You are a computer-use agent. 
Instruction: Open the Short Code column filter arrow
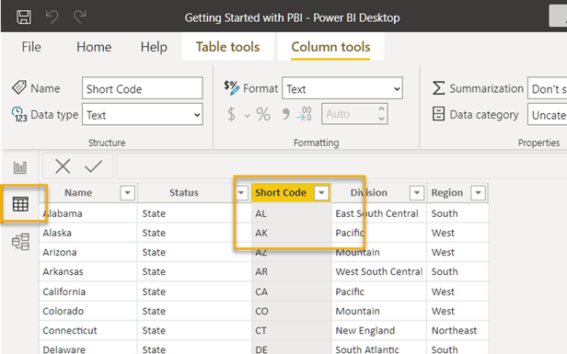pos(321,193)
